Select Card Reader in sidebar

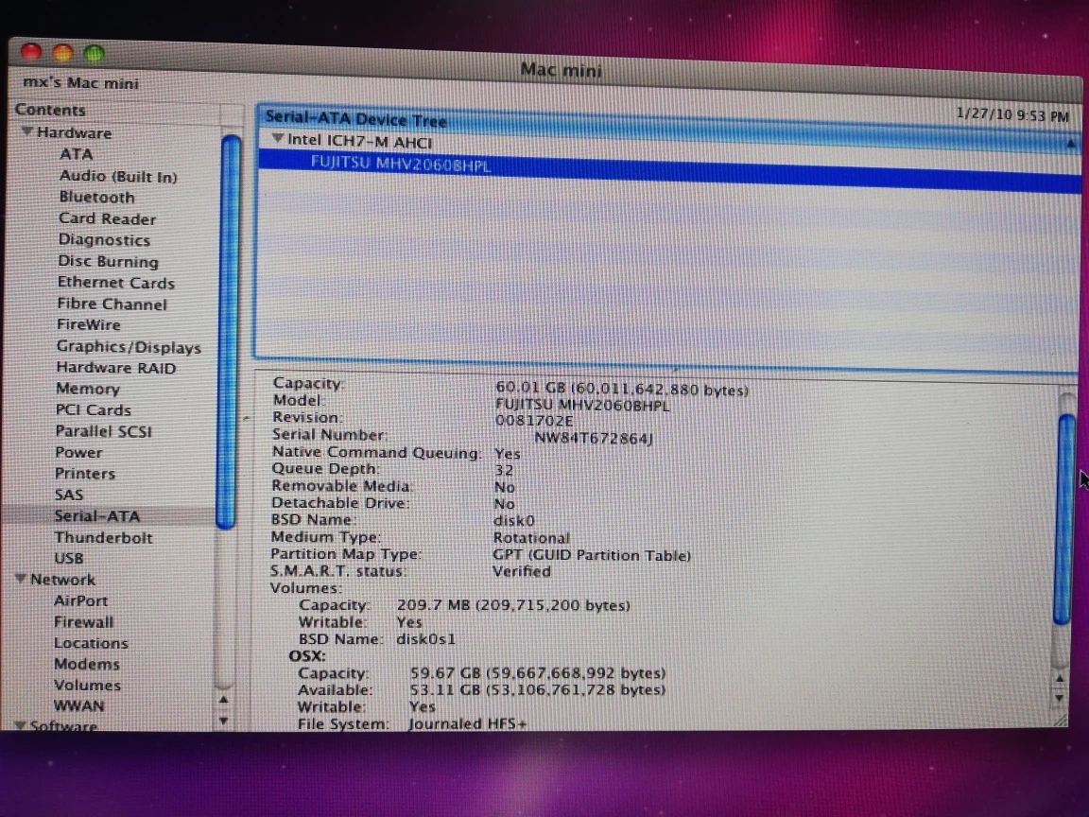(107, 218)
